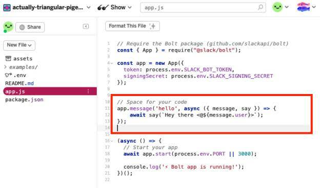
Task: Open the assets entry in the sidebar
Action: (19, 59)
